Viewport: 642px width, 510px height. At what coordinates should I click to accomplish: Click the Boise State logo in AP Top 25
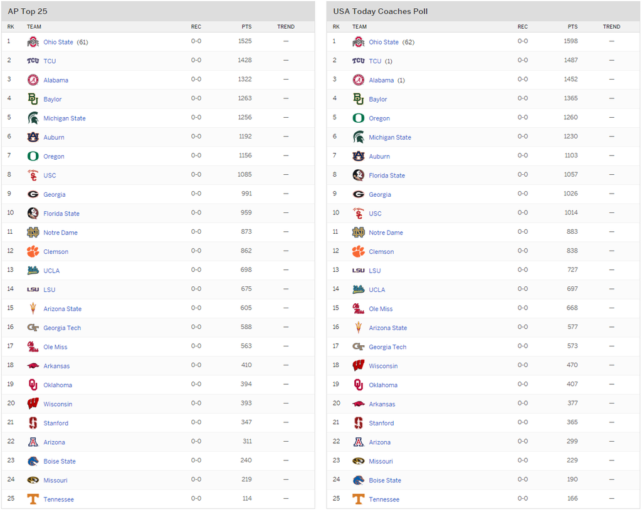coord(33,461)
